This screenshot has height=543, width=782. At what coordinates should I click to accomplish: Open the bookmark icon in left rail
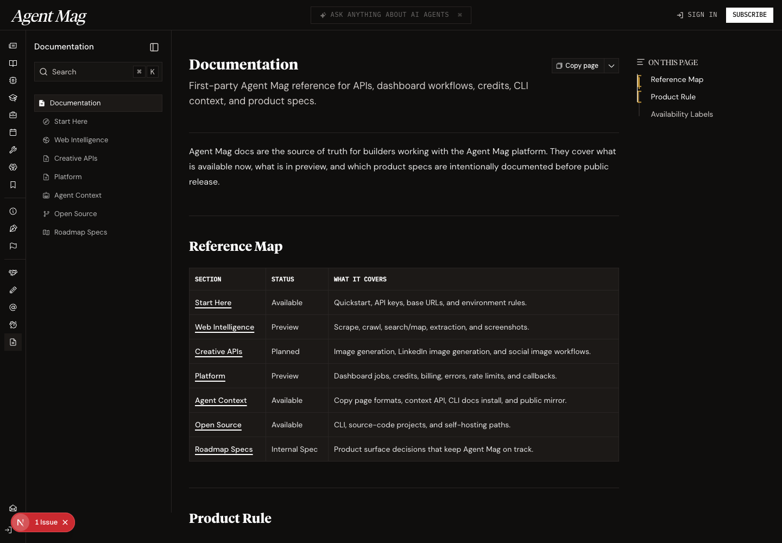click(13, 185)
